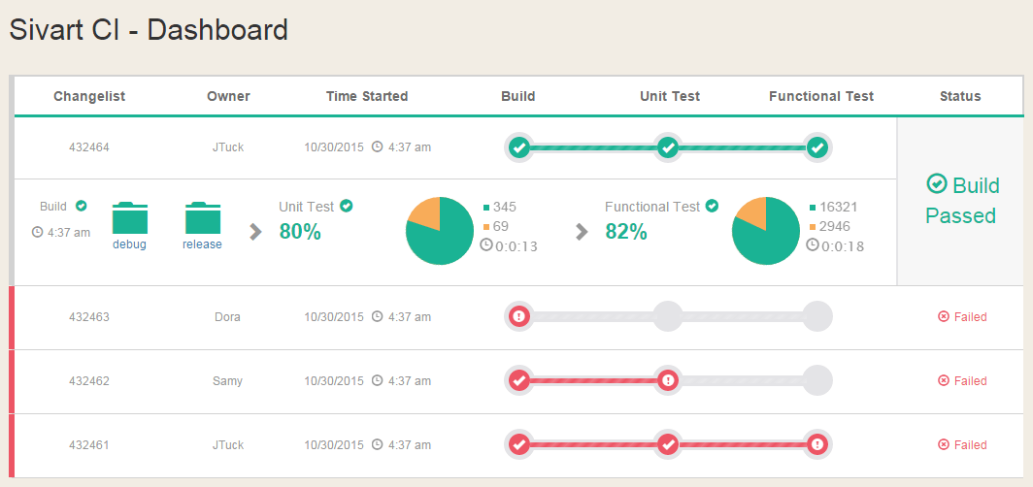Click failed build stage icon for changelist 432463
Image resolution: width=1033 pixels, height=487 pixels.
(x=519, y=316)
